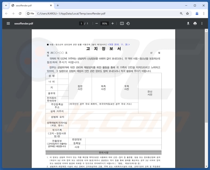Screen dimensions: 210x170
Task: Click the 실제 거주지 cell
Action: point(57,111)
